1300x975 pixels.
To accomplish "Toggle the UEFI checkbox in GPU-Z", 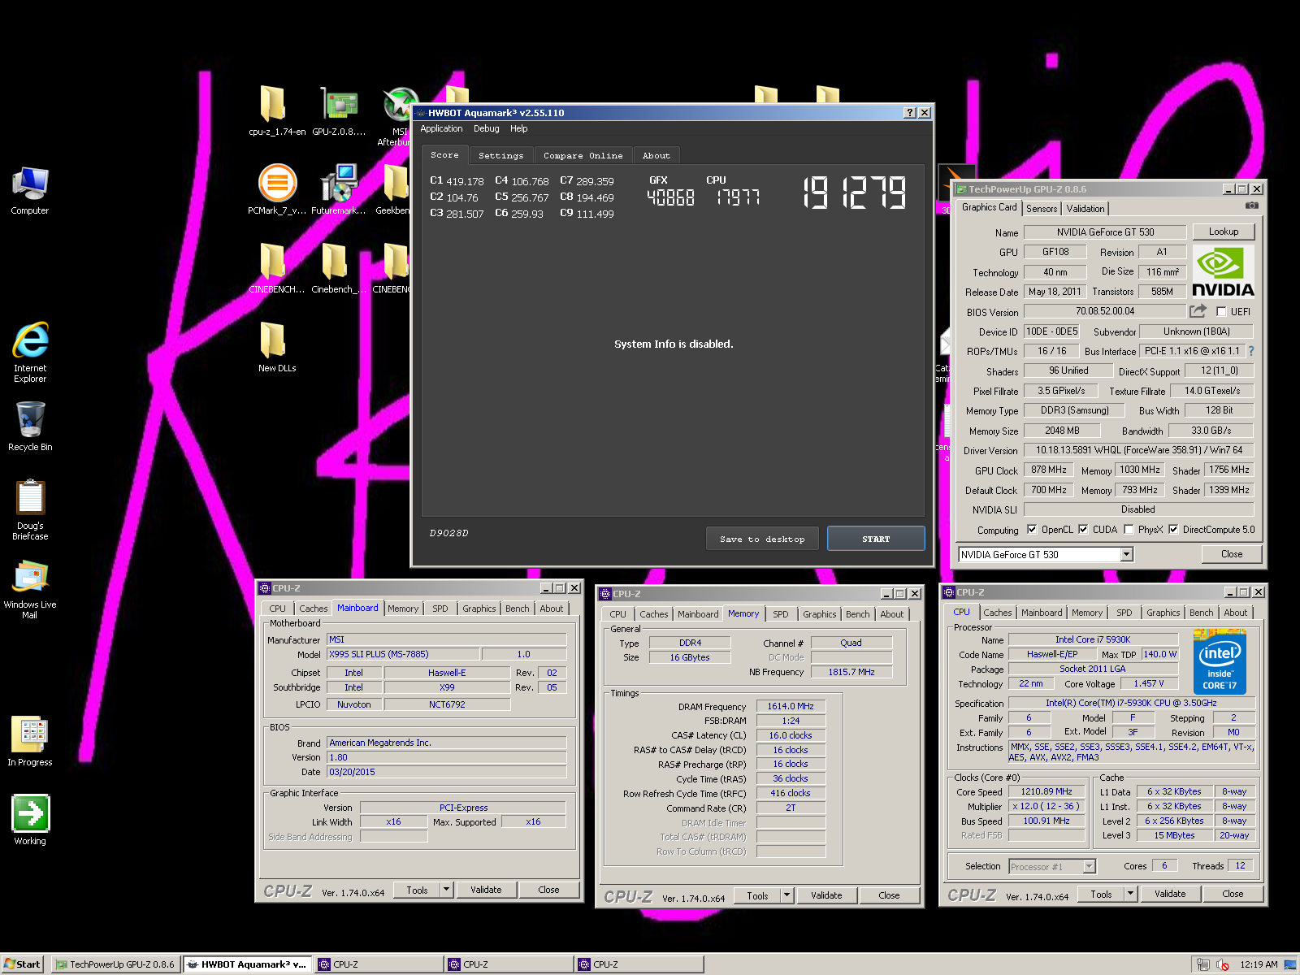I will (1221, 311).
